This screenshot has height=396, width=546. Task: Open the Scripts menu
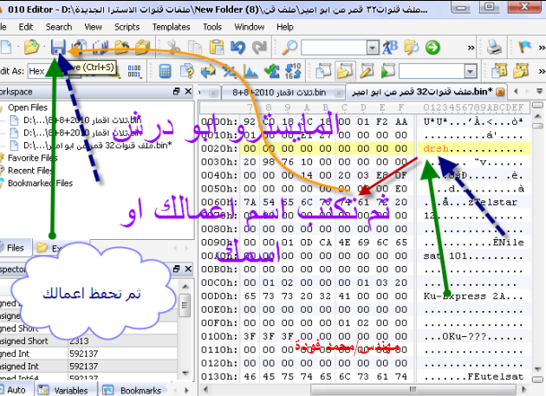[127, 27]
